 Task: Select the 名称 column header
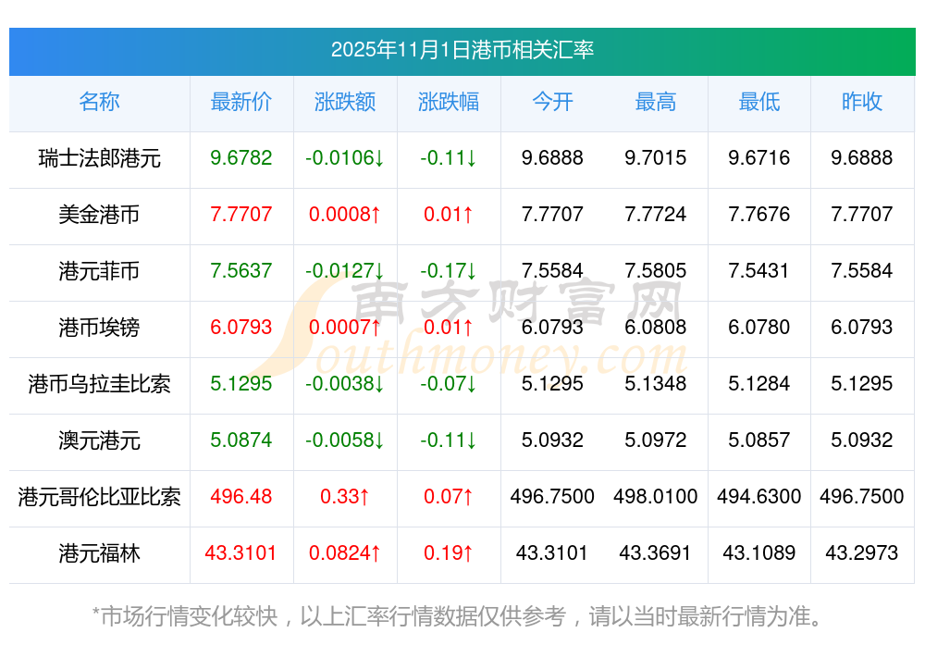click(x=99, y=102)
